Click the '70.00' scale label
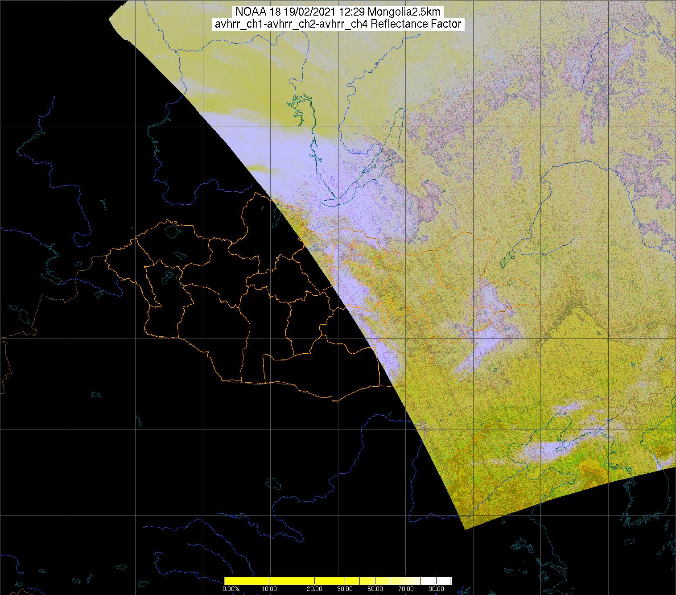This screenshot has width=676, height=595. [x=406, y=590]
